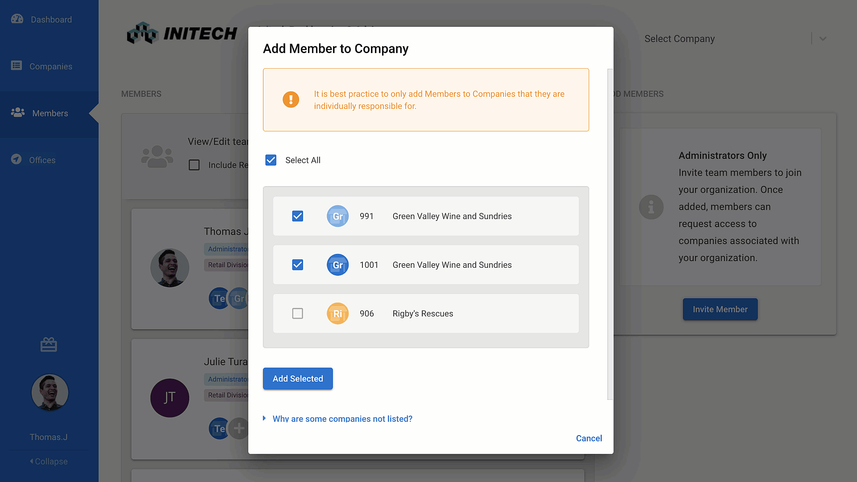Check the Rigby's Rescues checkbox
The width and height of the screenshot is (857, 482).
tap(298, 313)
